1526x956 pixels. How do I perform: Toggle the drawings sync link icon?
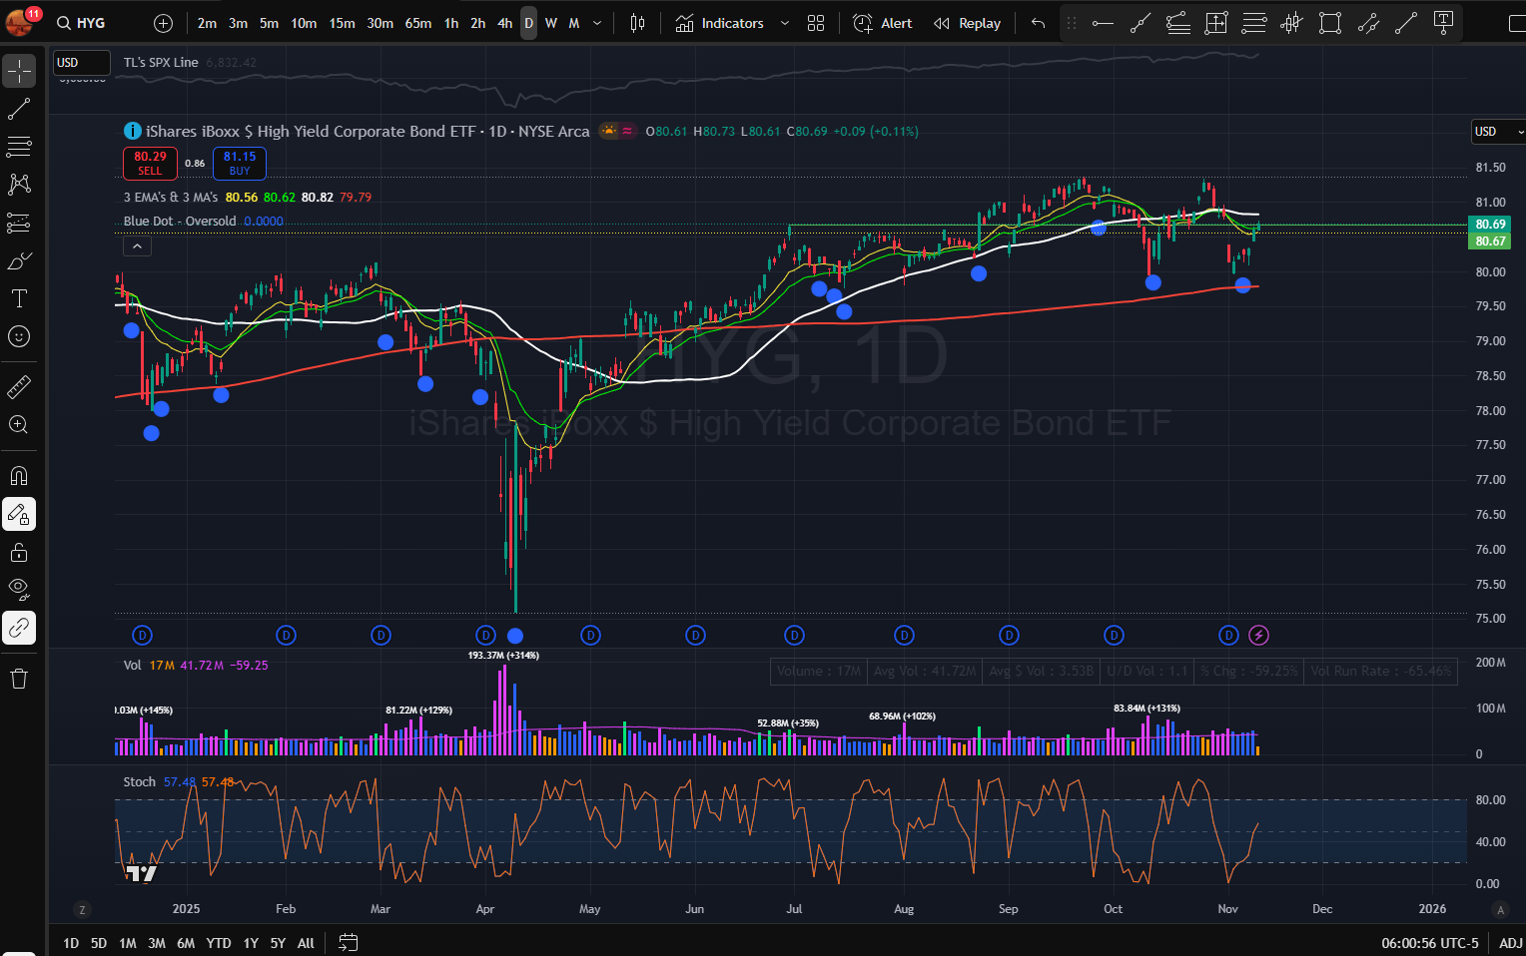19,628
